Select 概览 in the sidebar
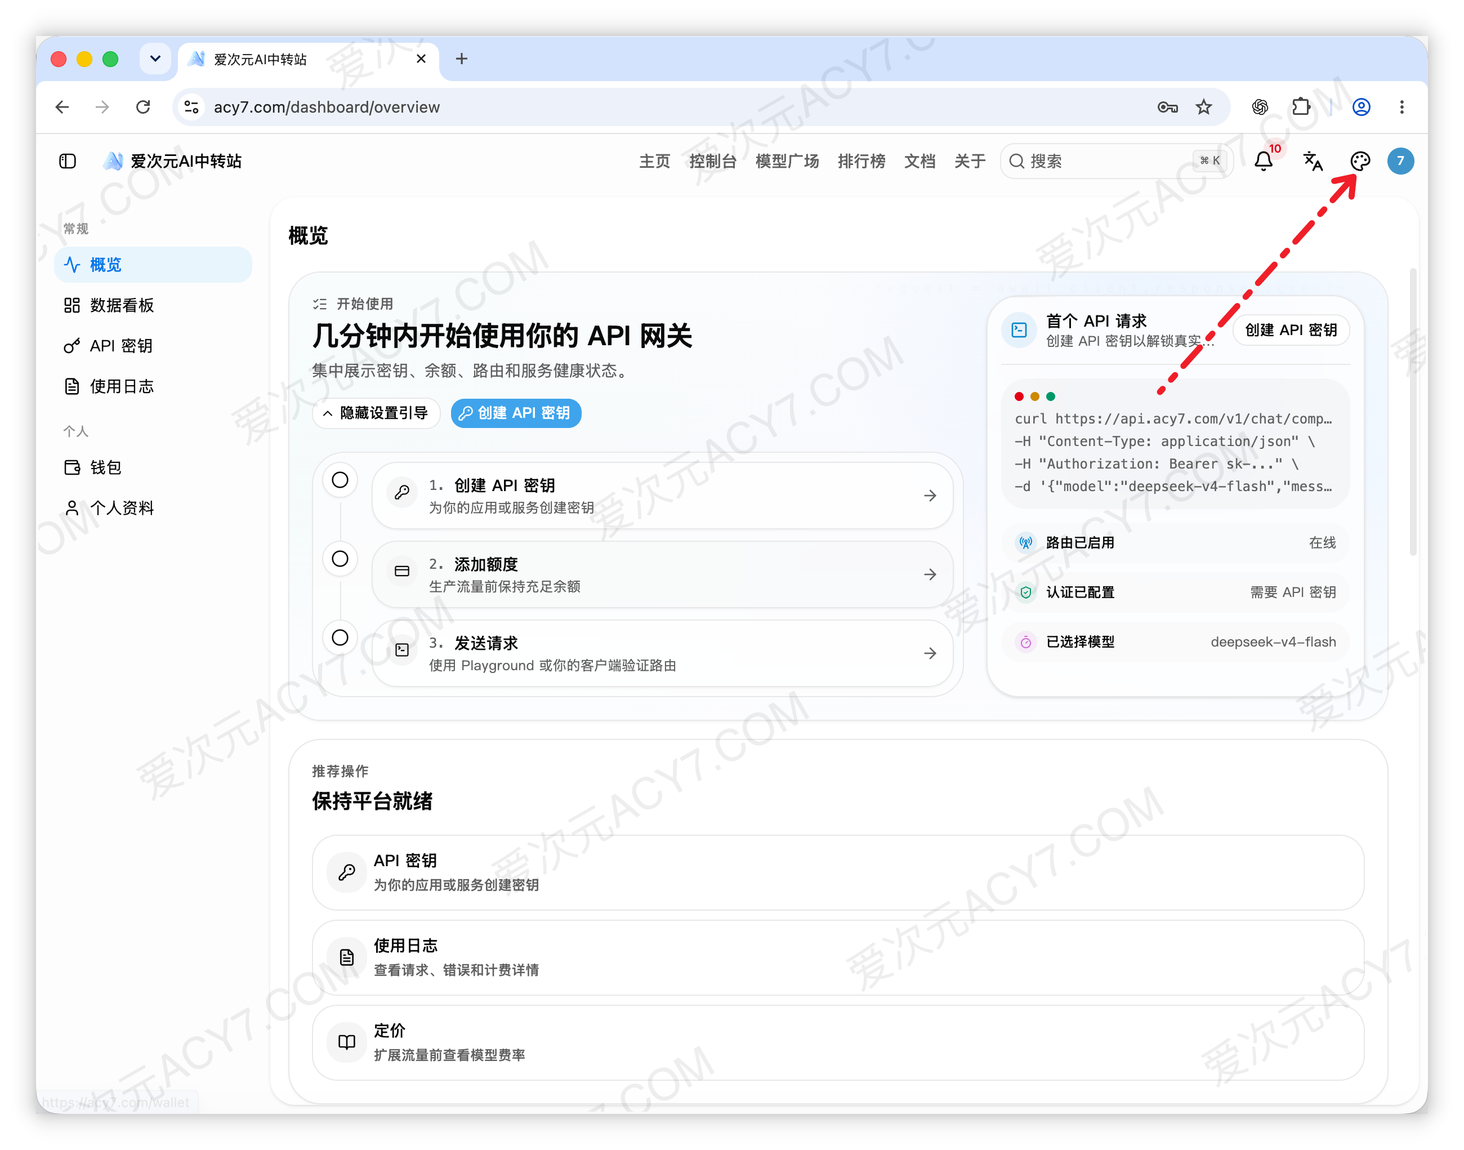The width and height of the screenshot is (1464, 1150). [154, 265]
